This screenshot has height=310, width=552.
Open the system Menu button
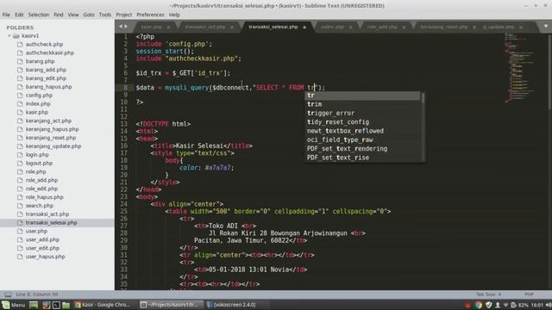coord(14,305)
